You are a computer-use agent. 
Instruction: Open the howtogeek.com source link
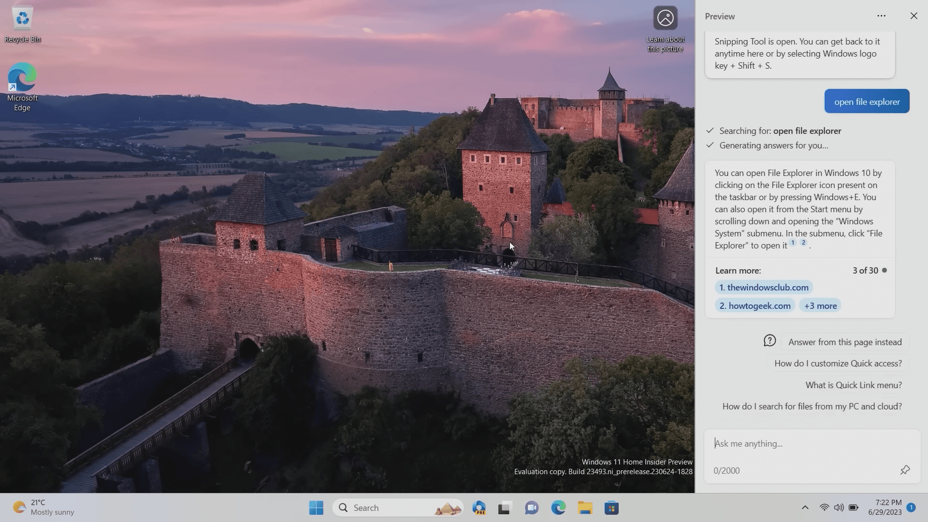click(x=755, y=305)
